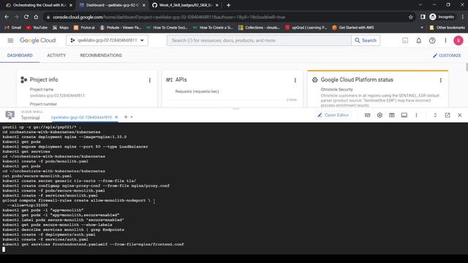The image size is (468, 263).
Task: Reload the current page
Action: (x=26, y=17)
